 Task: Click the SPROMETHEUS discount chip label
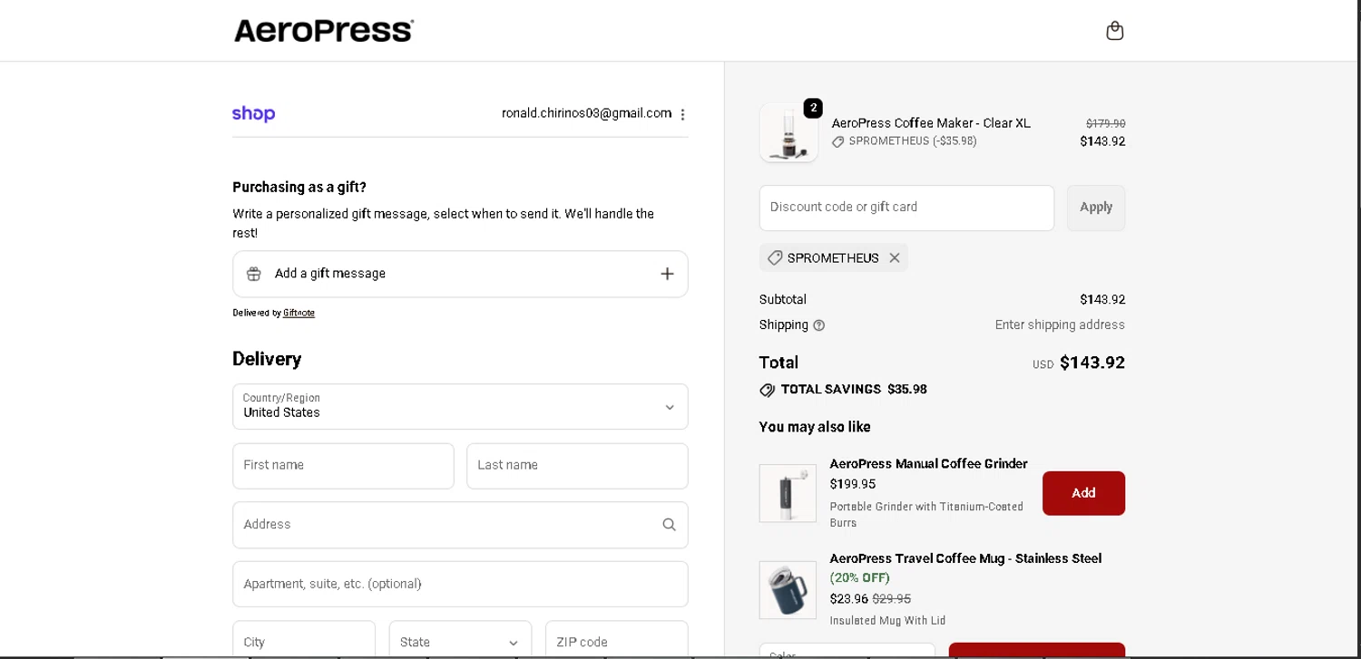coord(833,258)
